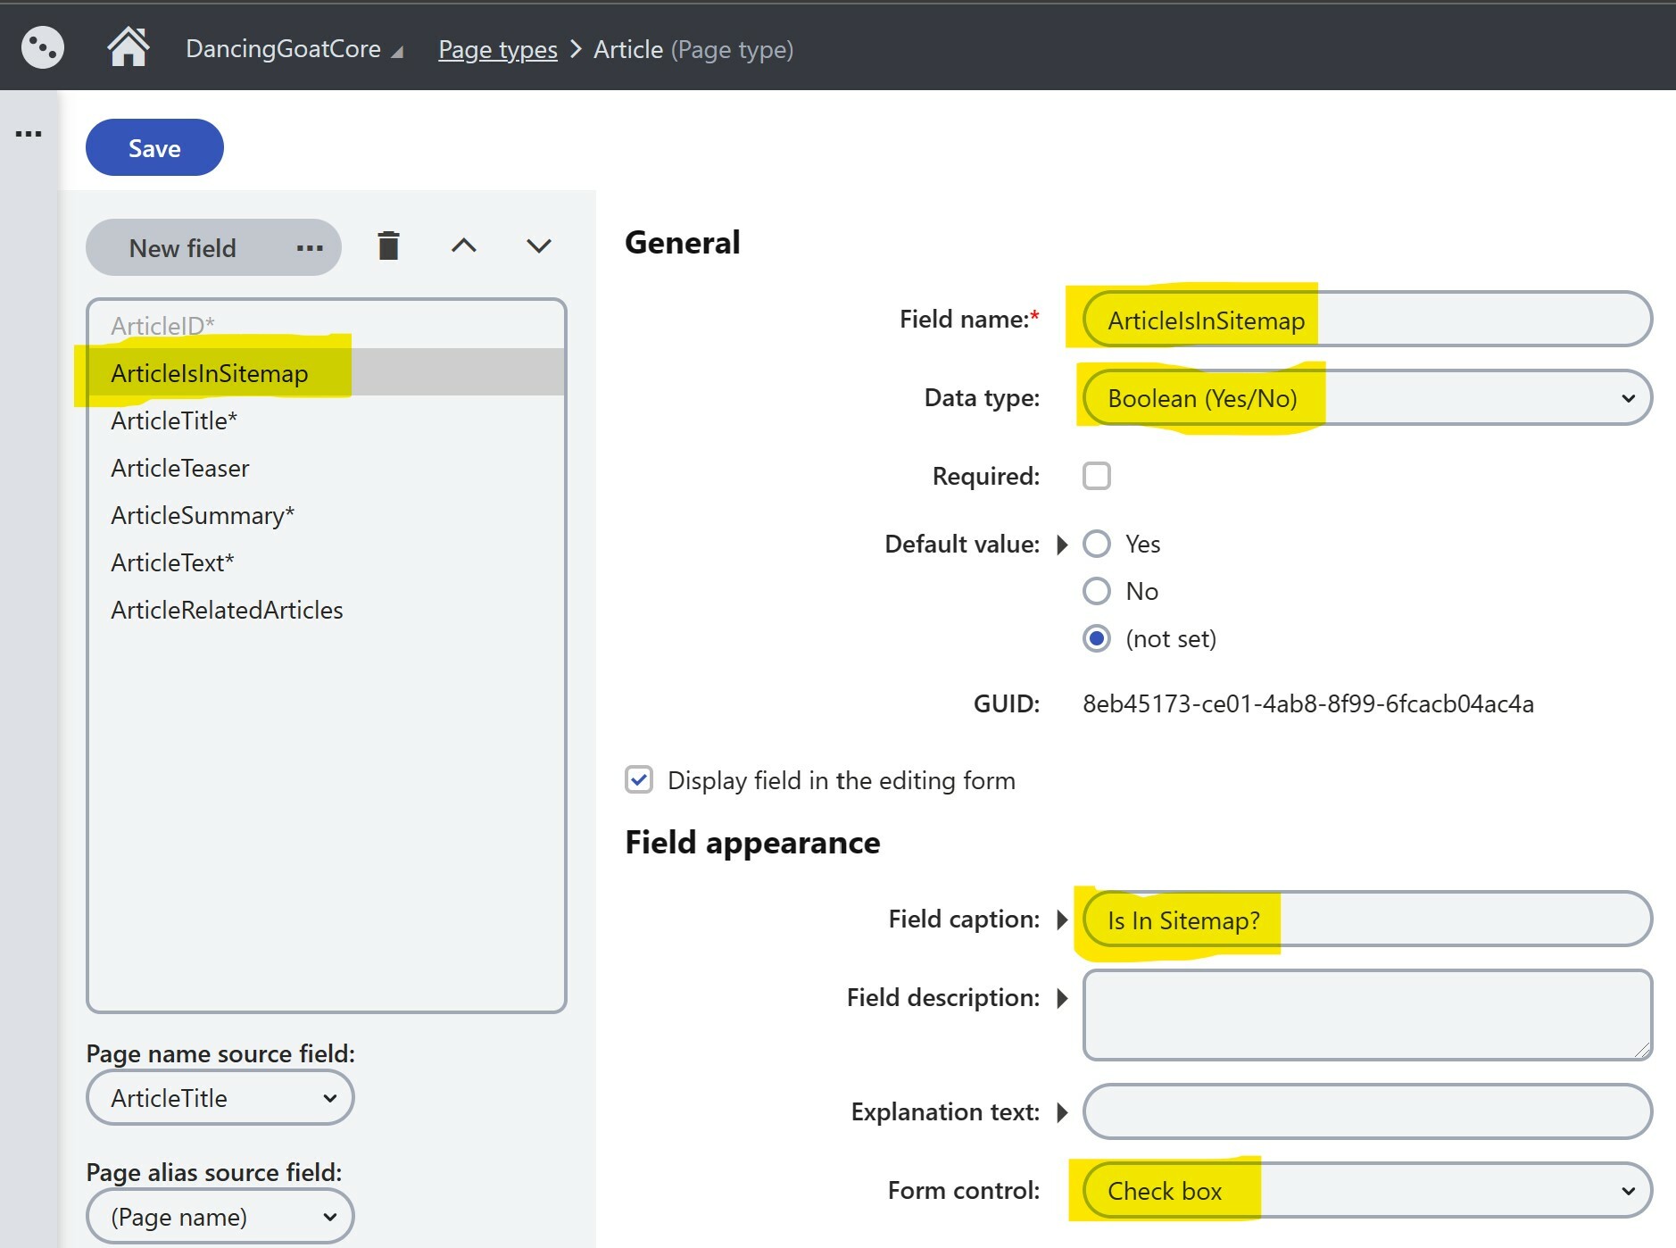
Task: Click into the Explanation text input
Action: (x=1367, y=1111)
